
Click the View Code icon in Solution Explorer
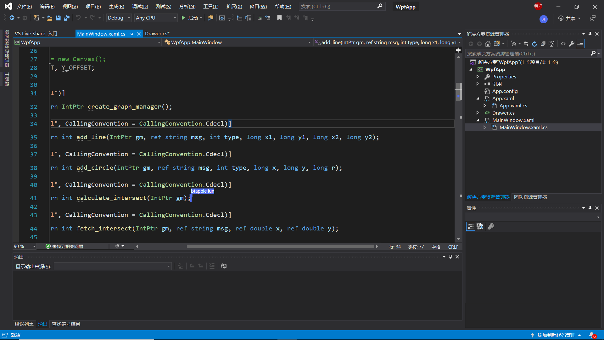click(563, 44)
